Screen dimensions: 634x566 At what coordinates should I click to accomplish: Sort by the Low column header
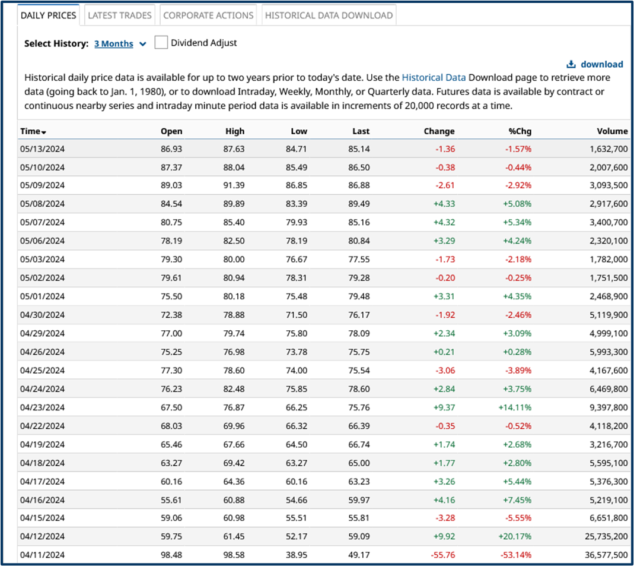tap(299, 131)
